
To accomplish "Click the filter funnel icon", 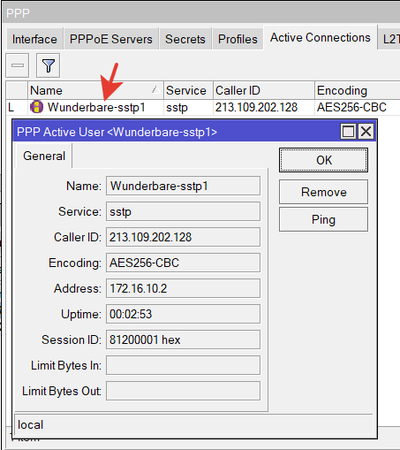I will point(48,65).
